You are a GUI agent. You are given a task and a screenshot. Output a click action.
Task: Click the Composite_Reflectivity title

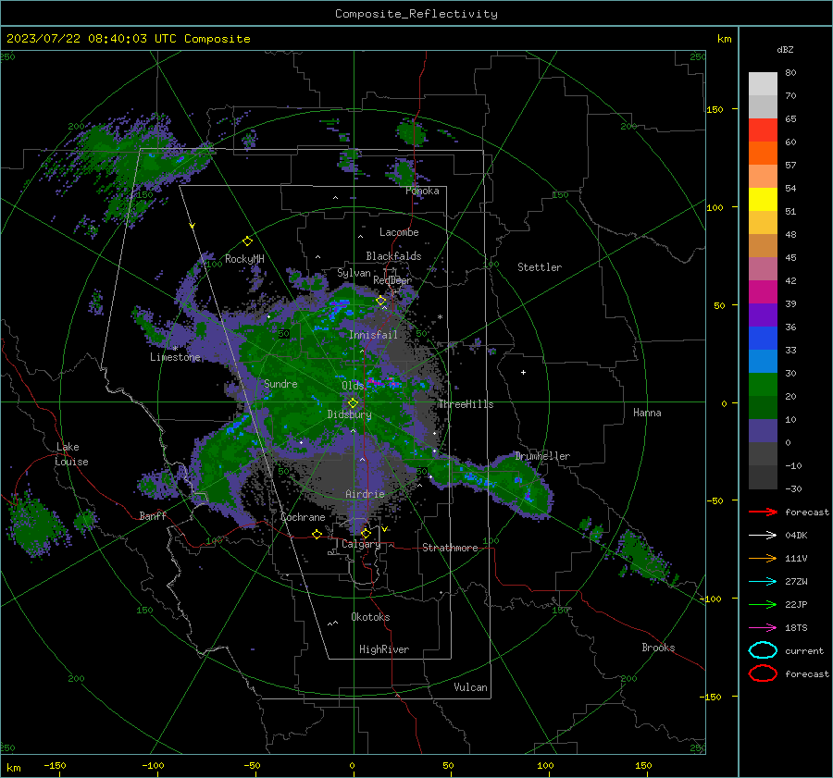tap(416, 14)
